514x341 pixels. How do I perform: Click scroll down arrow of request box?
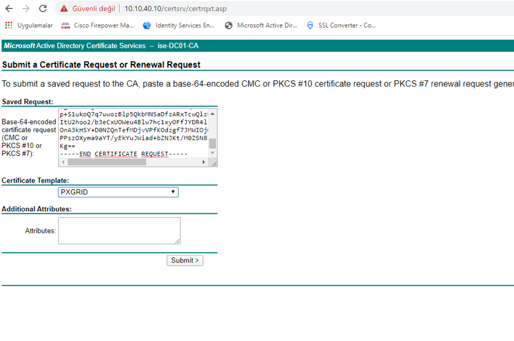click(x=213, y=153)
